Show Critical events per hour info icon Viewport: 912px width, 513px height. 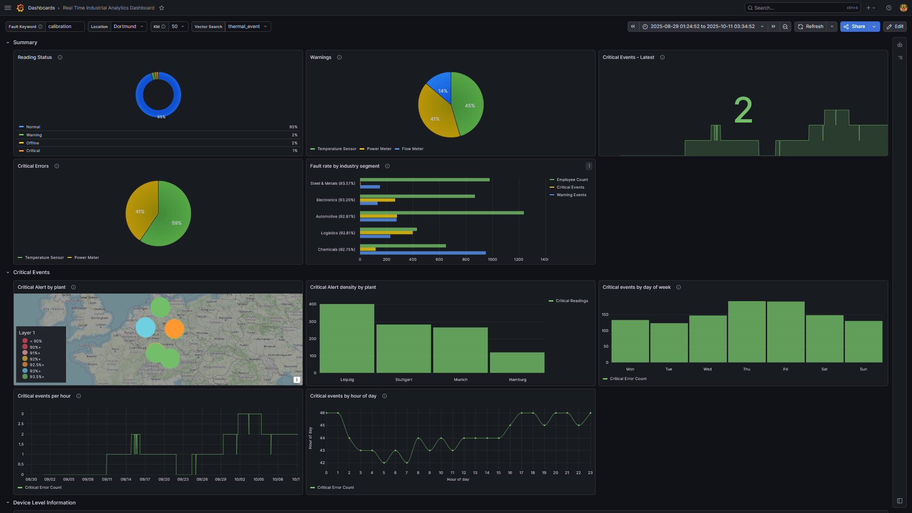(78, 396)
